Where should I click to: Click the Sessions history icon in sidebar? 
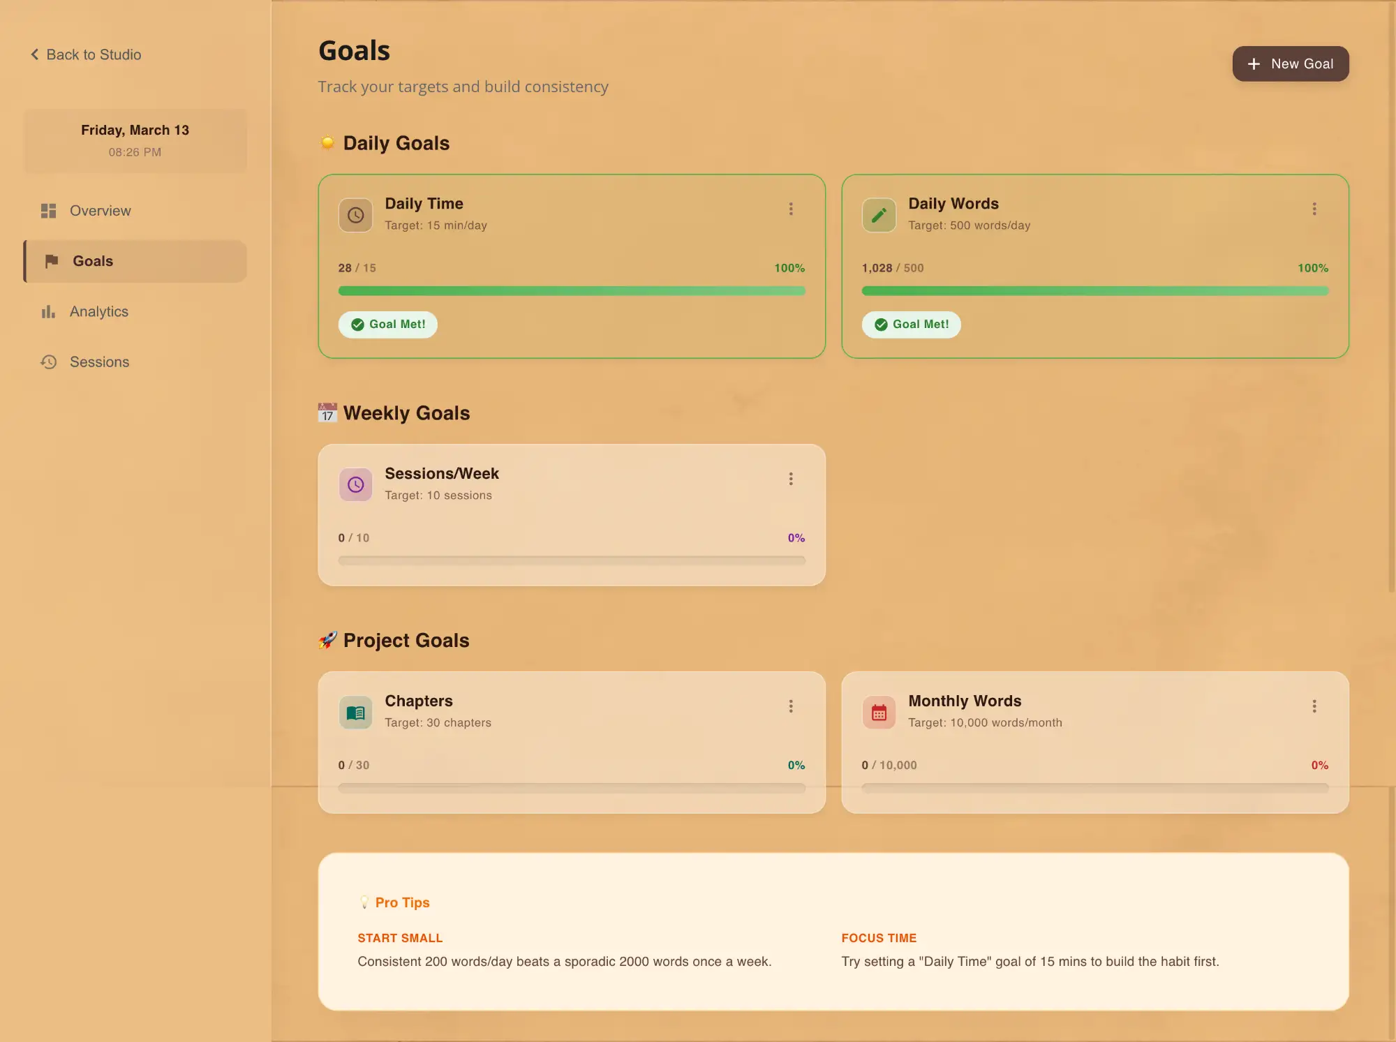48,362
